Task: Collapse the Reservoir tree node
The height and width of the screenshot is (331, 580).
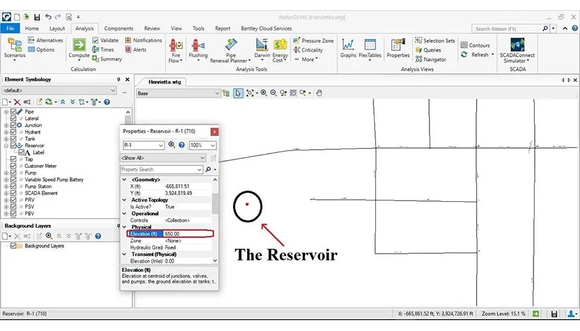Action: coord(6,146)
